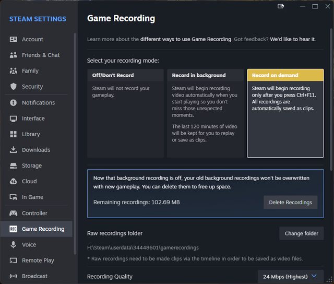Open the Downloads arrow icon
This screenshot has height=284, width=334.
[x=14, y=150]
